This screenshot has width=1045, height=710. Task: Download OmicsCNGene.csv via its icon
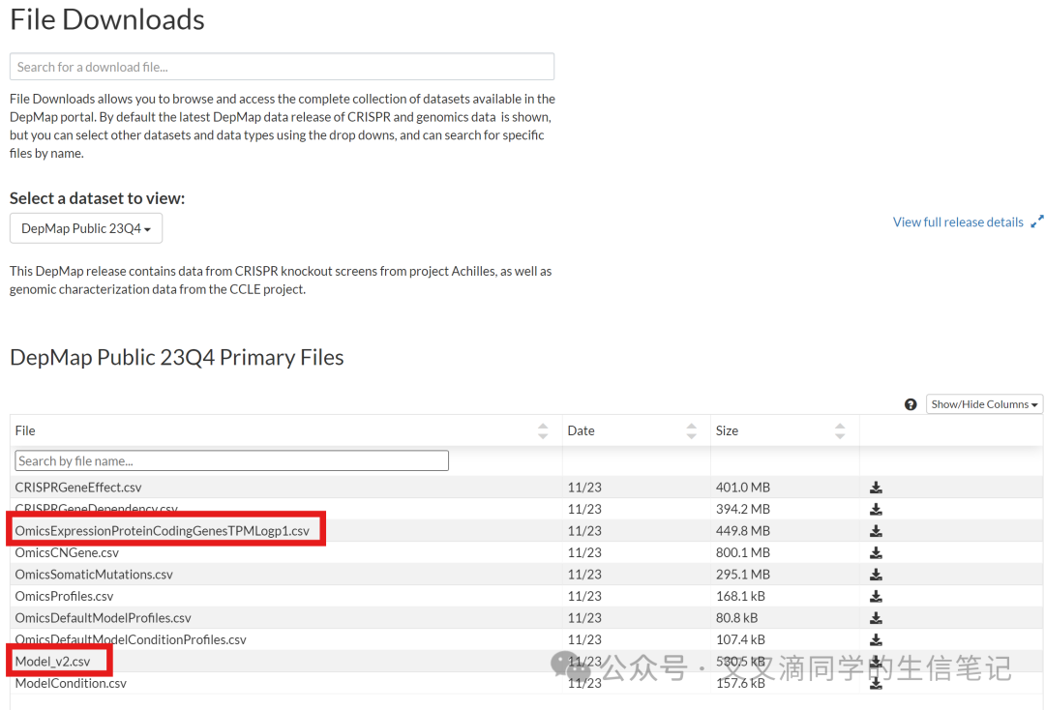pyautogui.click(x=876, y=553)
